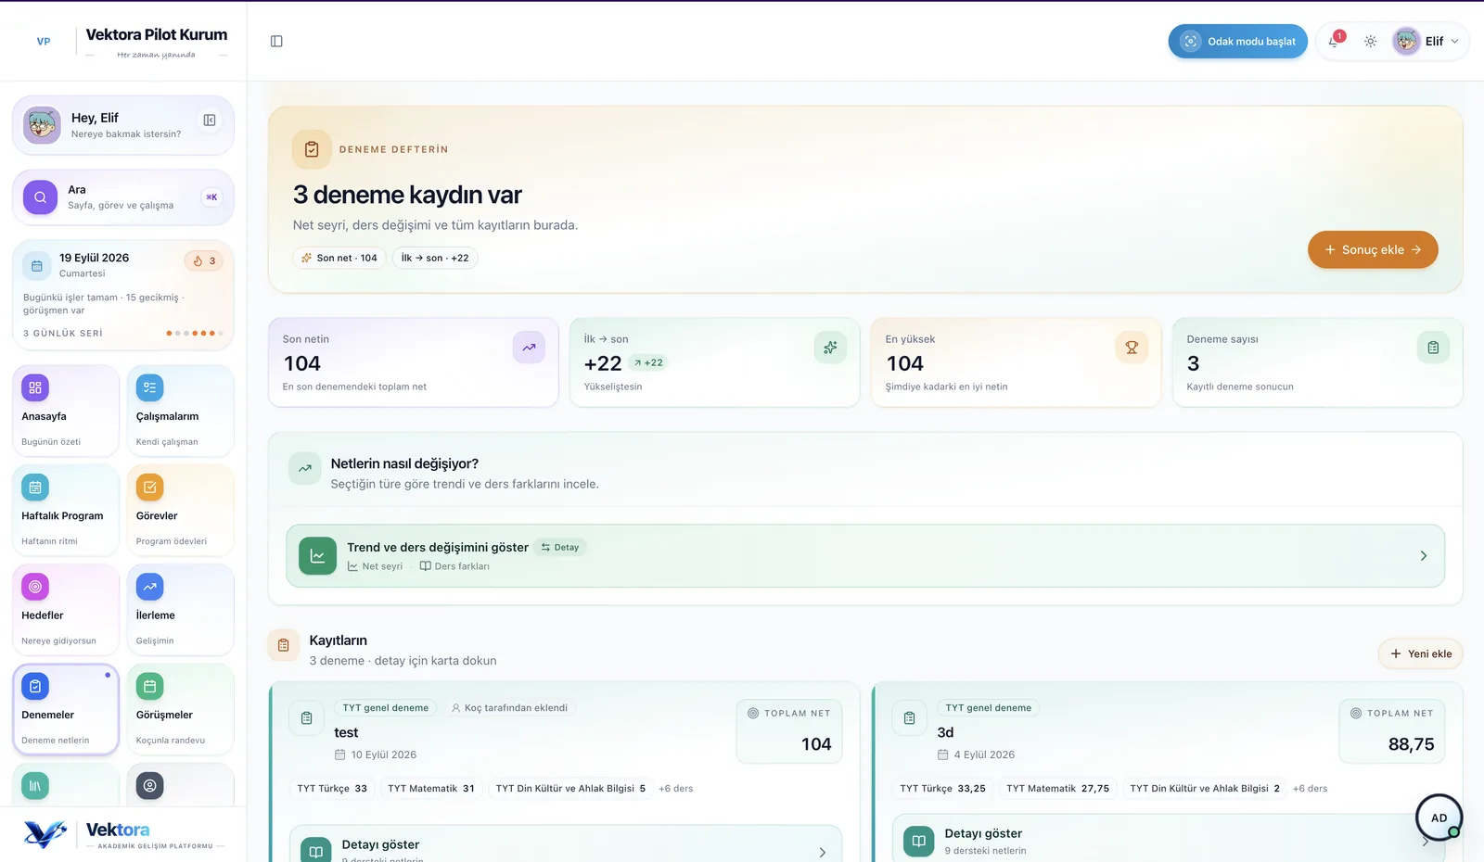
Task: Open the 3d deneme record card
Action: 1168,773
